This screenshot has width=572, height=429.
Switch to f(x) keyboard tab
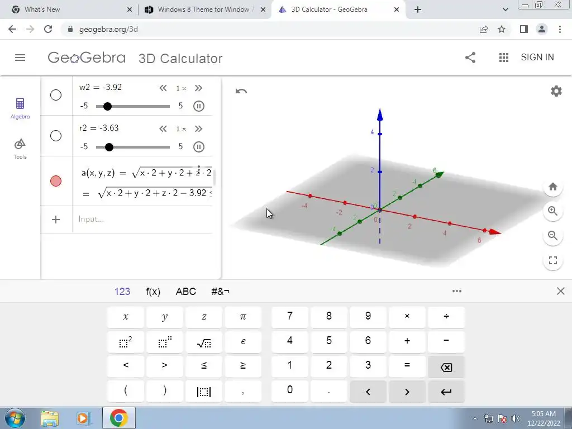[153, 292]
